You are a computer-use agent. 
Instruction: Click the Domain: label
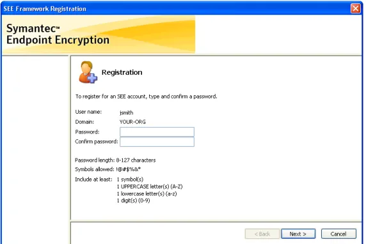pyautogui.click(x=84, y=122)
